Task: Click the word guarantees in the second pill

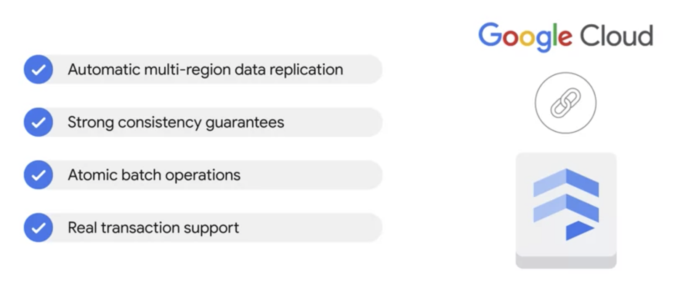Action: point(245,123)
